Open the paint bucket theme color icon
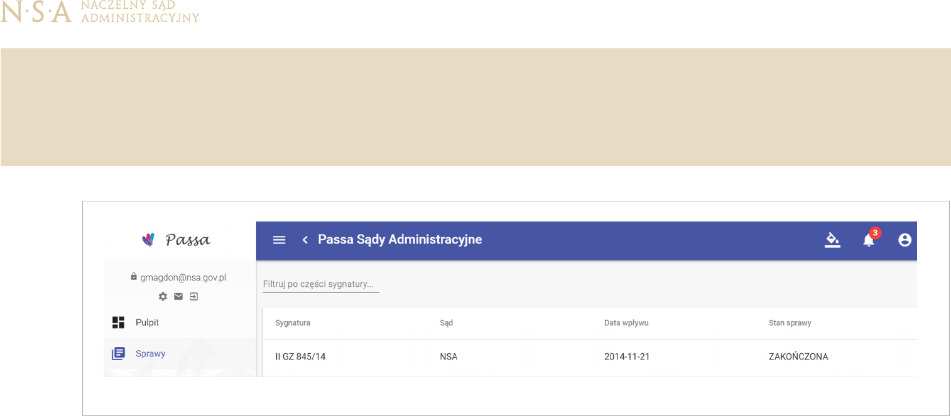951x416 pixels. click(x=832, y=240)
